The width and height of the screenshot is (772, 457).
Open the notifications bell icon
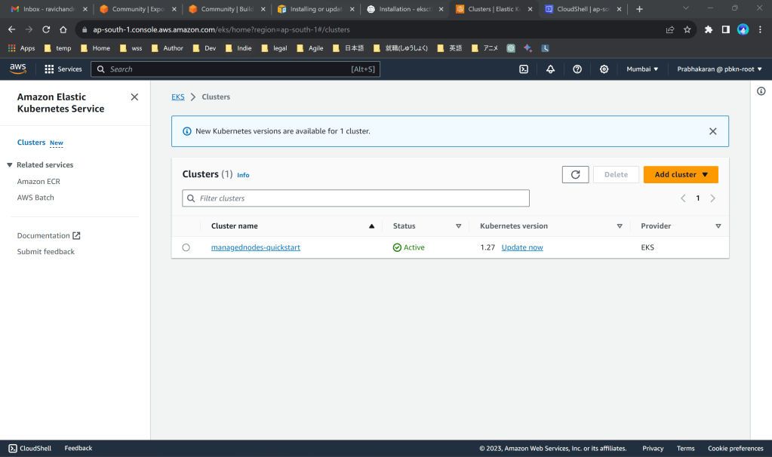tap(550, 69)
